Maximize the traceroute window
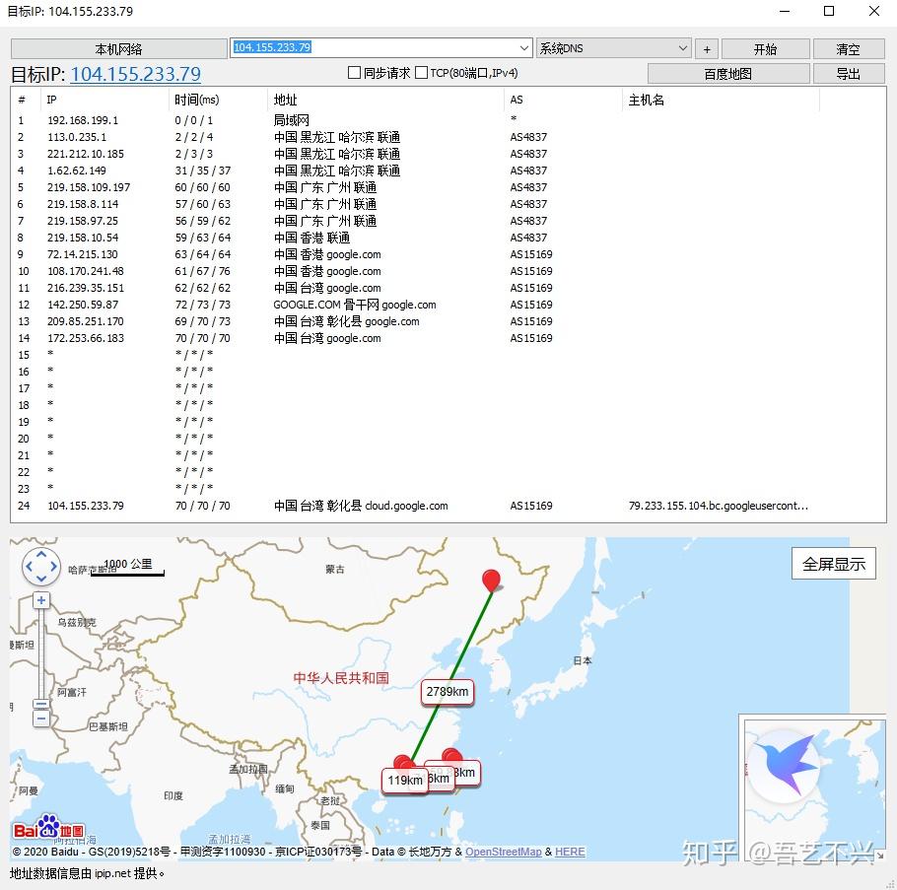This screenshot has height=890, width=897. (x=829, y=11)
